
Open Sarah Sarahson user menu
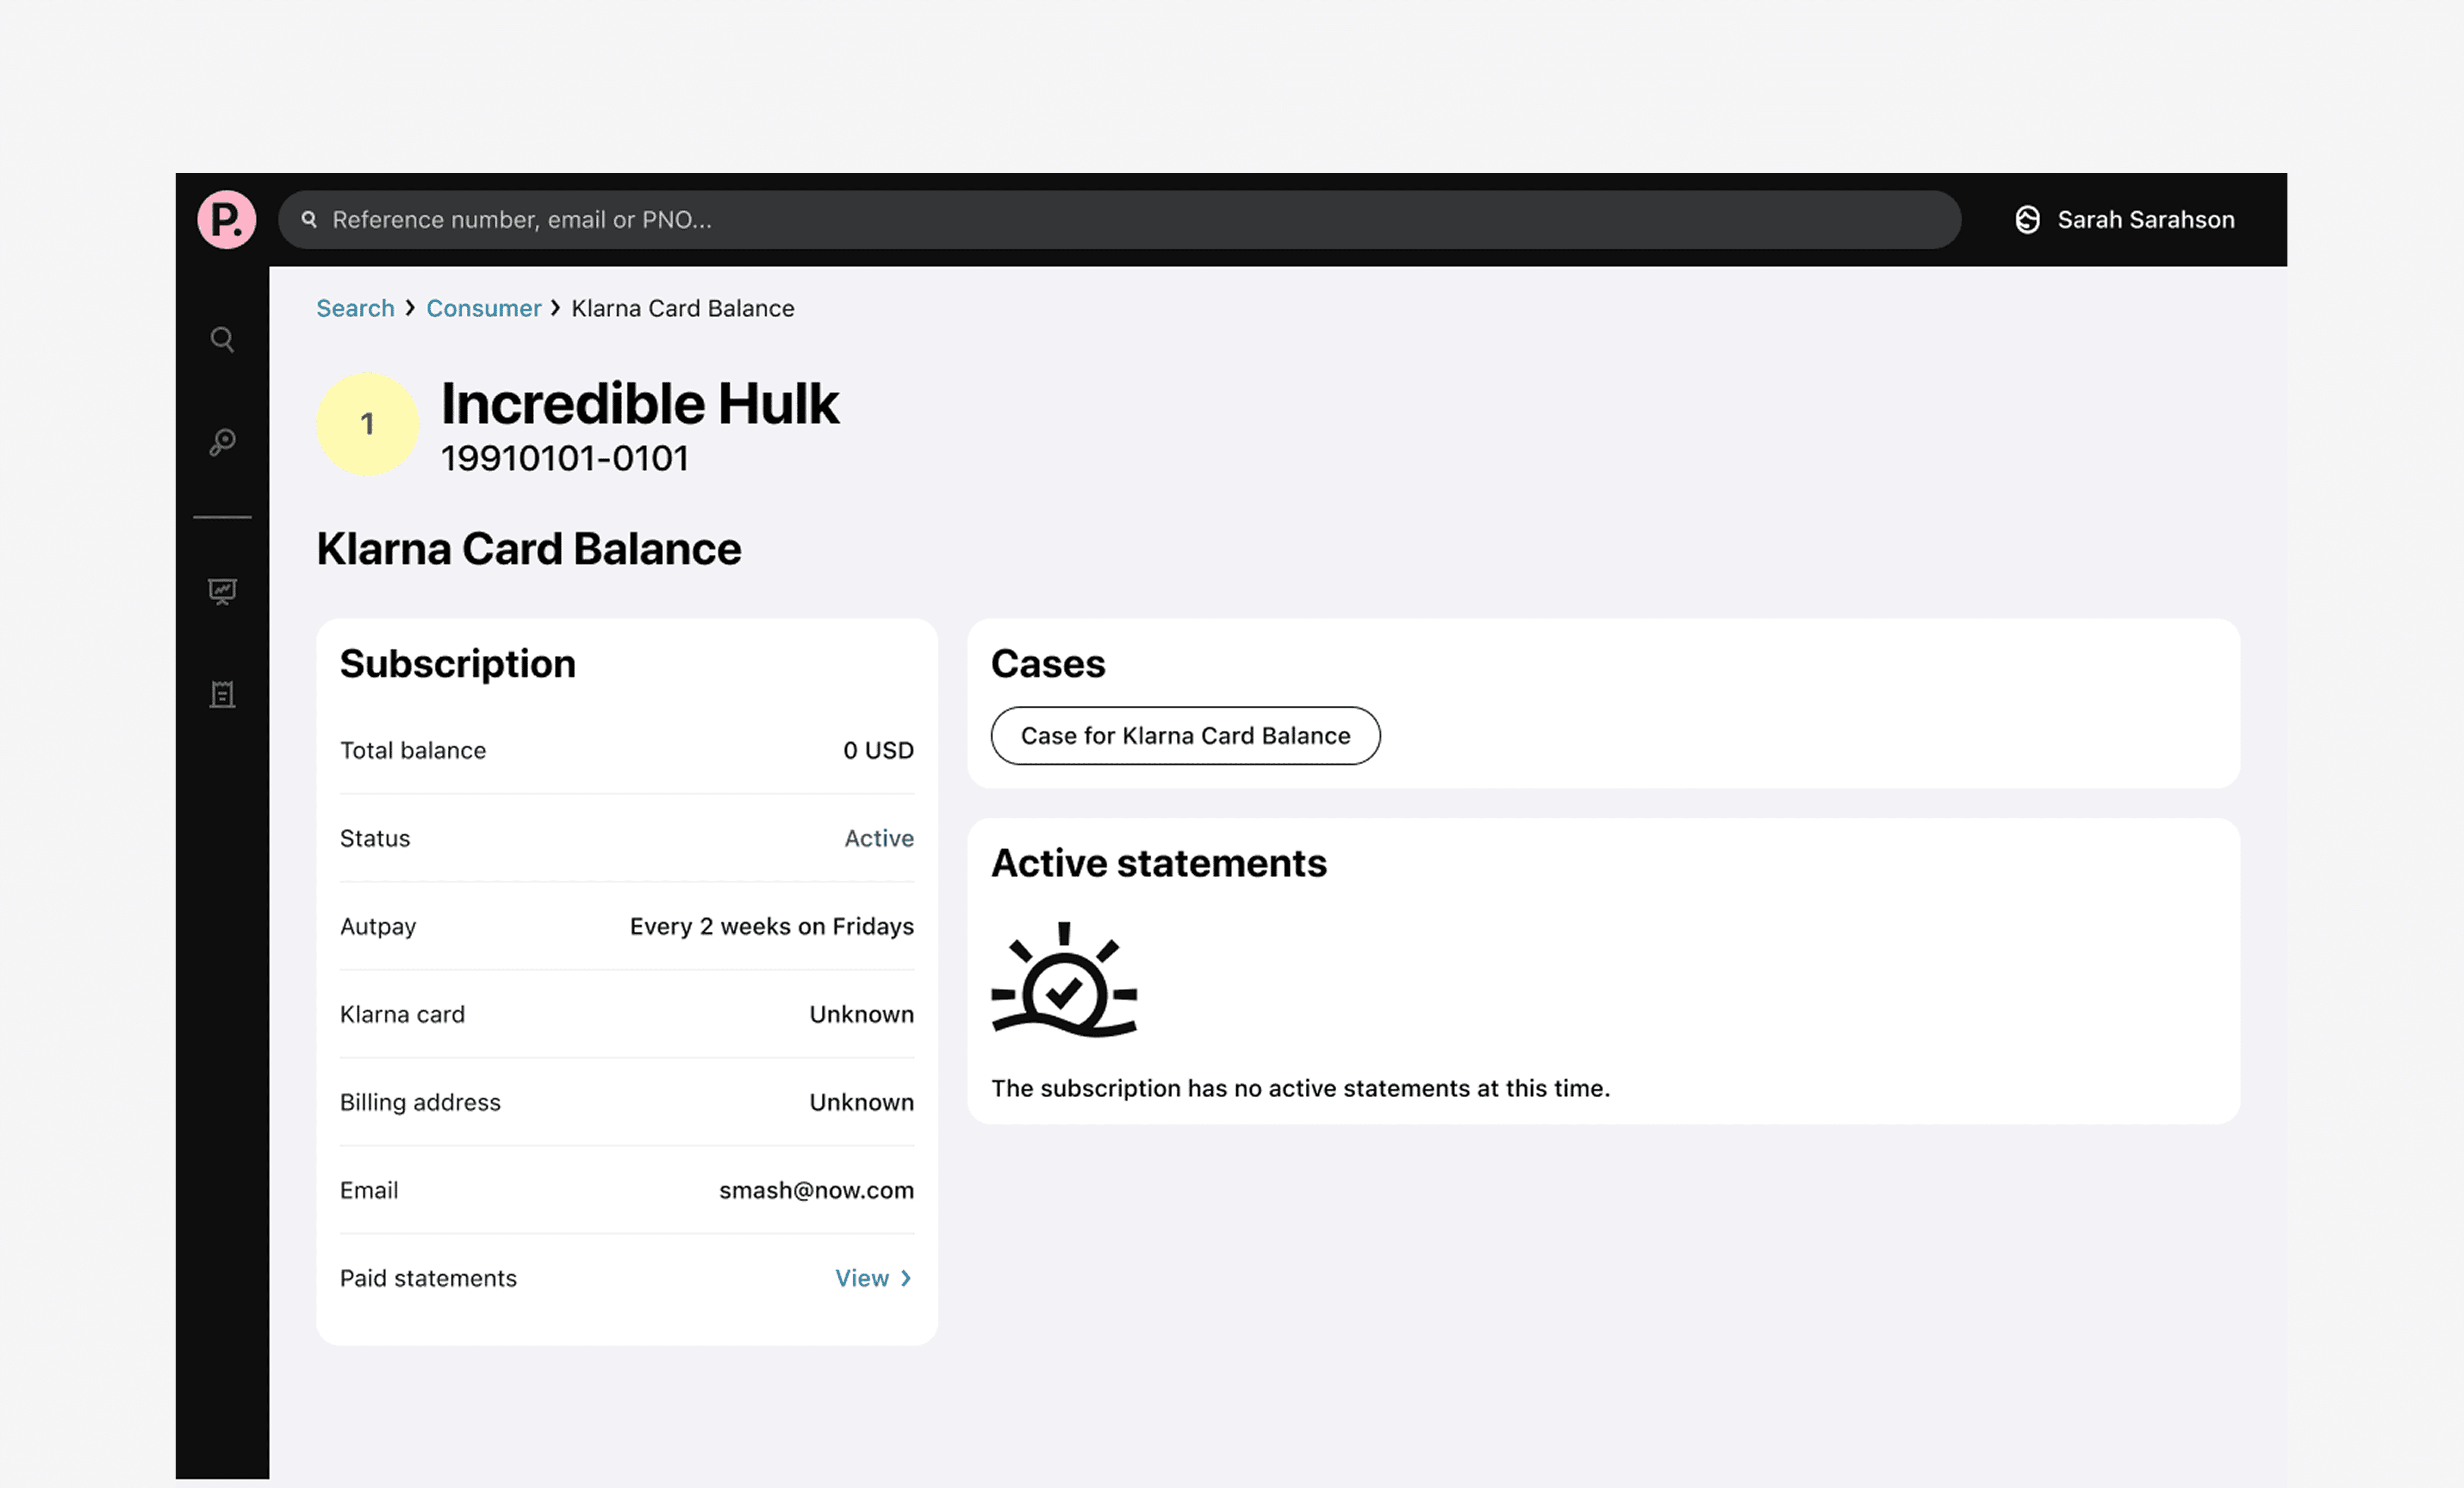[x=2145, y=220]
